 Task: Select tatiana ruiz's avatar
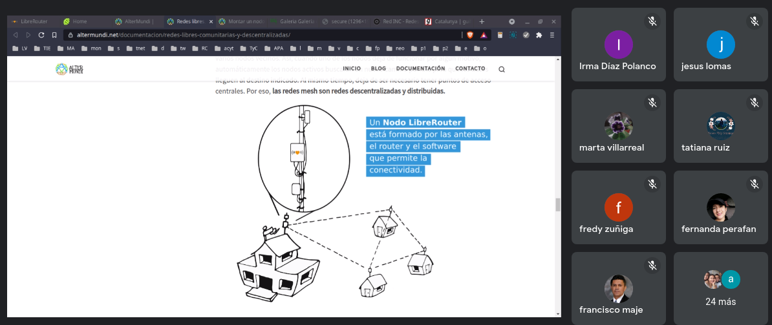click(x=721, y=126)
